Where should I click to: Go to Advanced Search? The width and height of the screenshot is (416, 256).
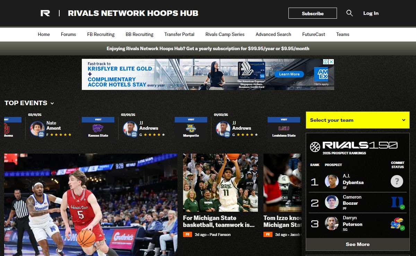(x=274, y=34)
